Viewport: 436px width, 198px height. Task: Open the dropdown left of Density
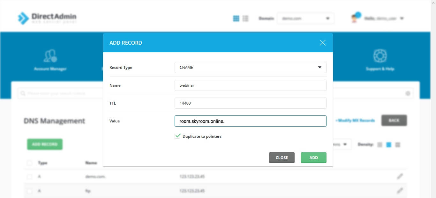pos(342,144)
